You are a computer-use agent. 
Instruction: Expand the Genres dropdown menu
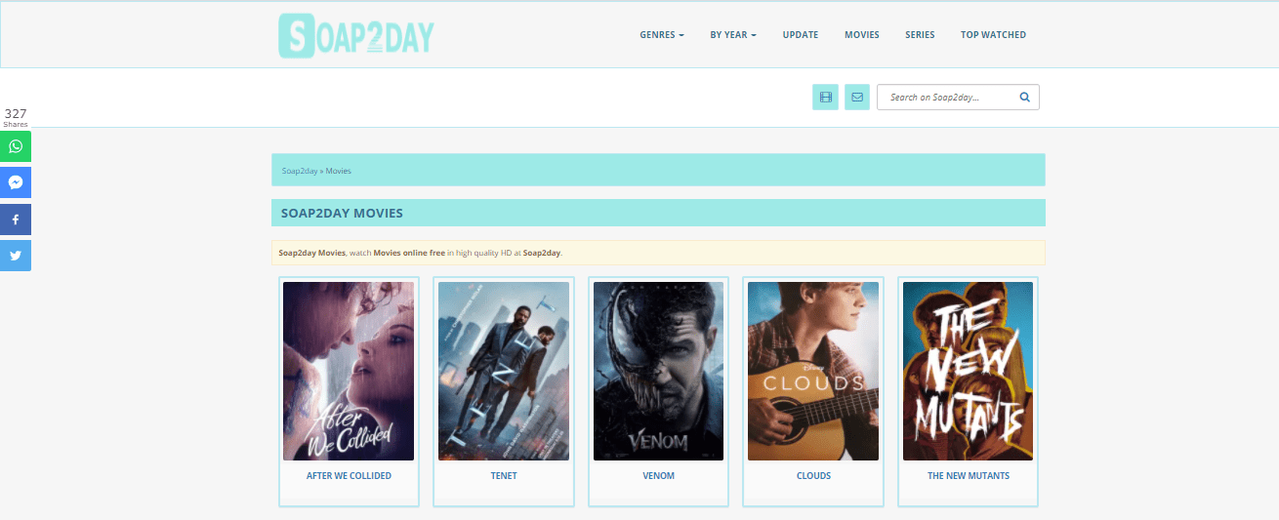pyautogui.click(x=662, y=35)
